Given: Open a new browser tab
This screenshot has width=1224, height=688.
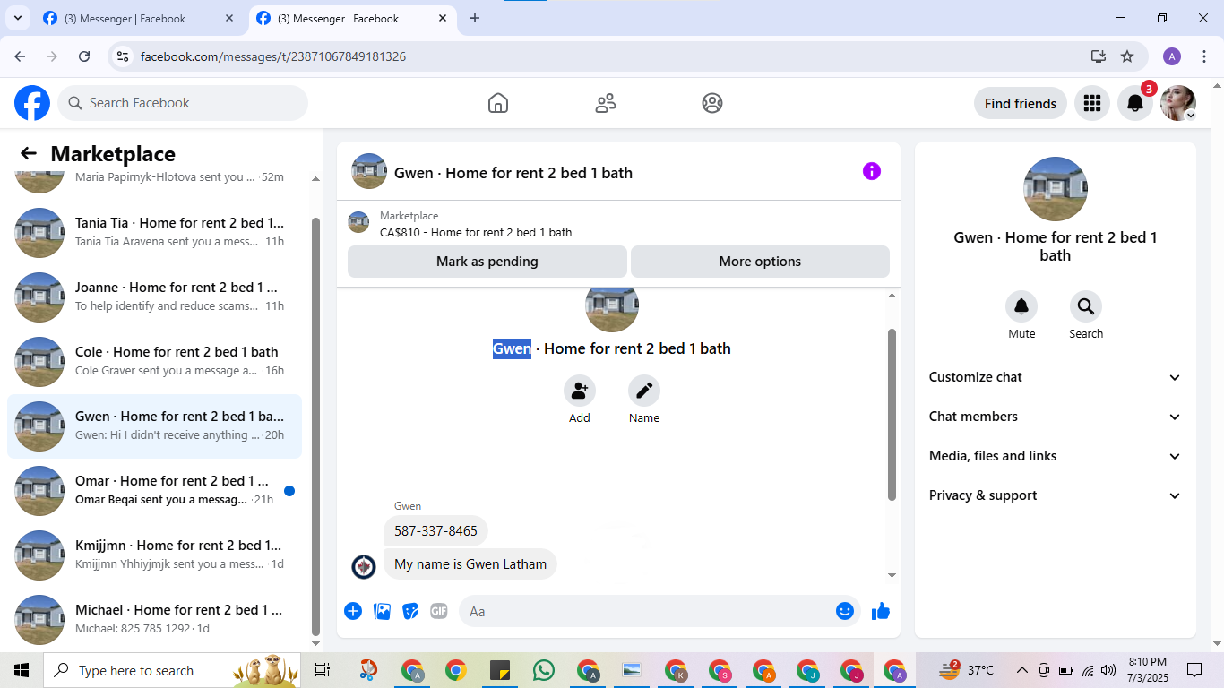Looking at the screenshot, I should (475, 18).
